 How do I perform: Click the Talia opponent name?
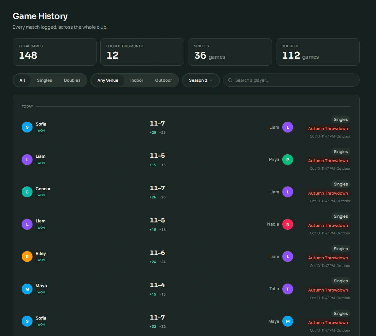tap(274, 289)
